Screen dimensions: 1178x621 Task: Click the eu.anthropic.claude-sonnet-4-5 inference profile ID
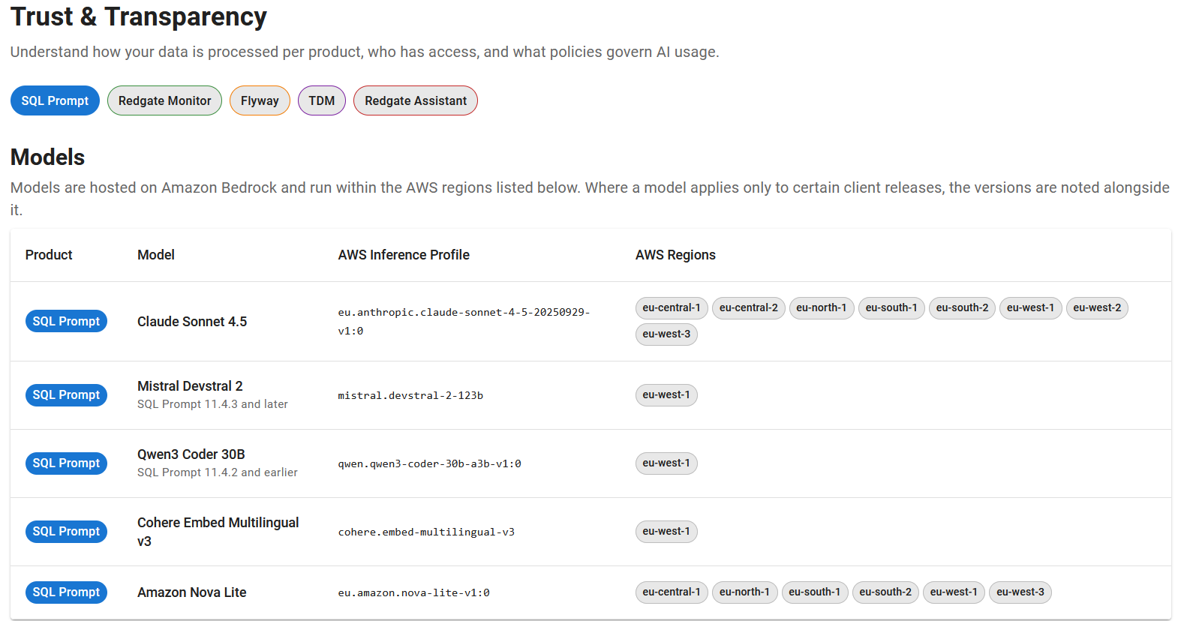coord(464,322)
